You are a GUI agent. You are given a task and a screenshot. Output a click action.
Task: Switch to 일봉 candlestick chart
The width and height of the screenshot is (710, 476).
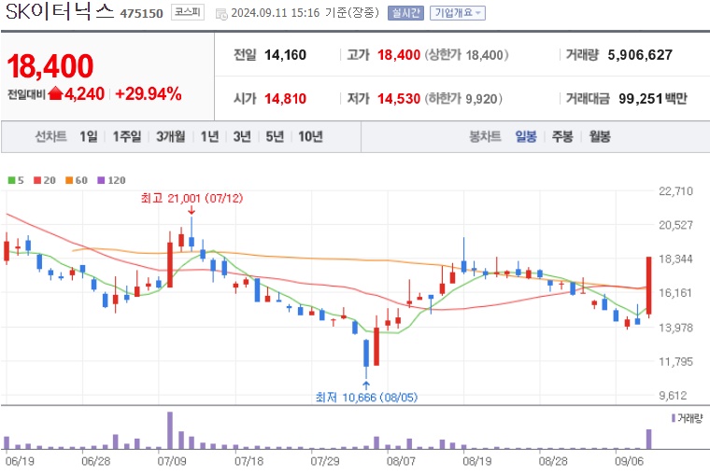(x=526, y=136)
